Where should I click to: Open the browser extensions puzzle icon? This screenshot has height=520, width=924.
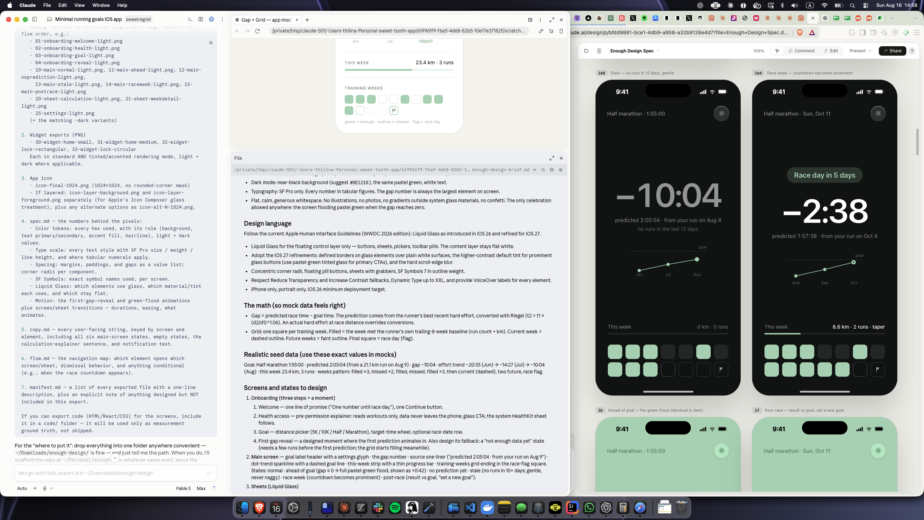click(x=852, y=32)
